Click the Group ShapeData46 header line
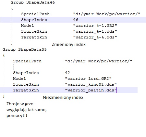This screenshot has width=146, height=137. pos(33,2)
